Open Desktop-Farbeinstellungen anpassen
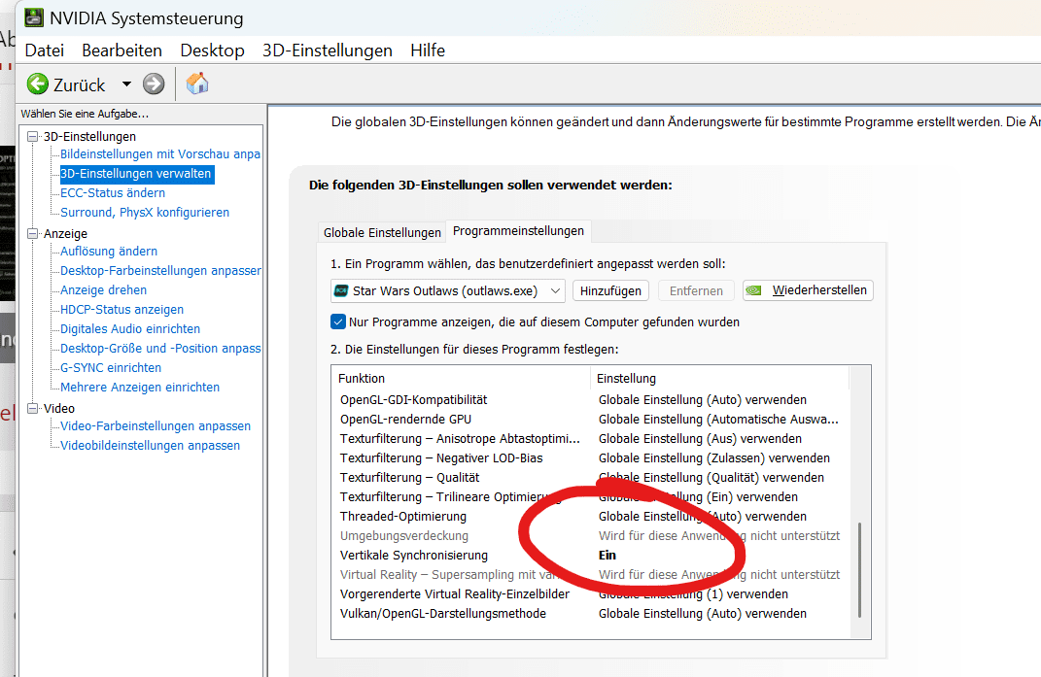The width and height of the screenshot is (1041, 677). pos(160,271)
